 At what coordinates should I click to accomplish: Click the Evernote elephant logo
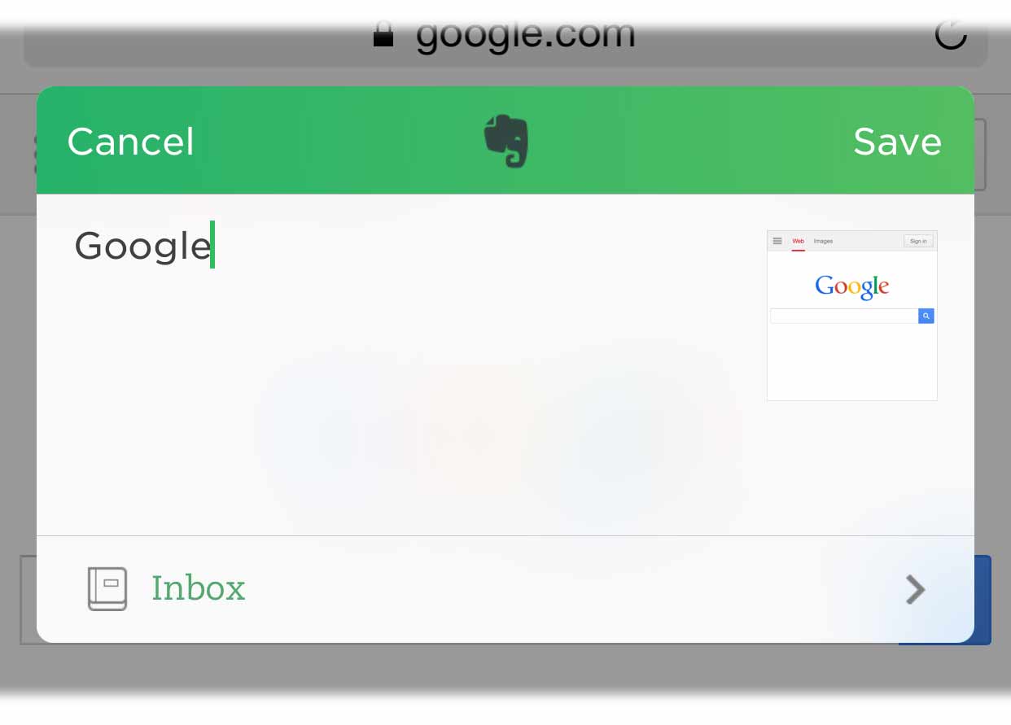click(x=505, y=141)
